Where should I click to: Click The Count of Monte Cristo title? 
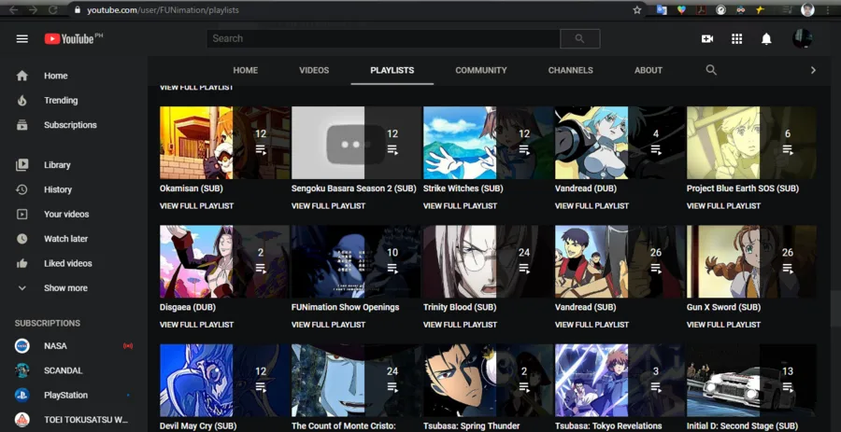point(343,426)
